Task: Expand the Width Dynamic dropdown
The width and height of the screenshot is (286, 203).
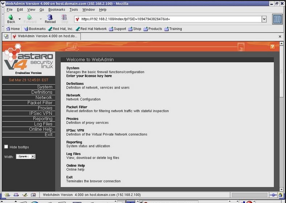Action: 33,157
